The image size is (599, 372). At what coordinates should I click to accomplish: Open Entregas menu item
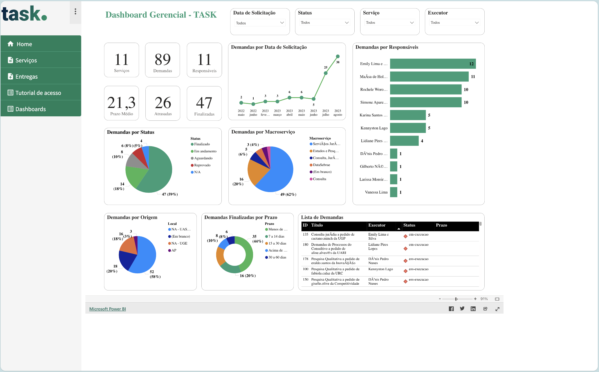41,76
